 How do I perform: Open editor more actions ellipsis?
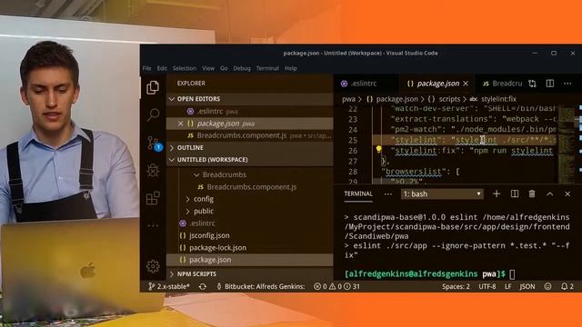[567, 84]
